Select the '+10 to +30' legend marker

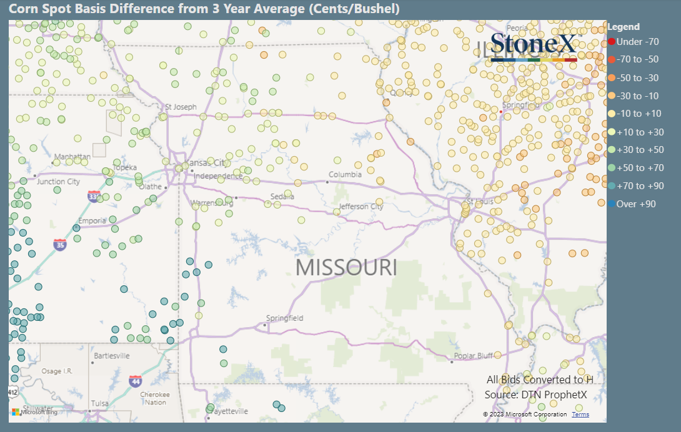(x=612, y=132)
